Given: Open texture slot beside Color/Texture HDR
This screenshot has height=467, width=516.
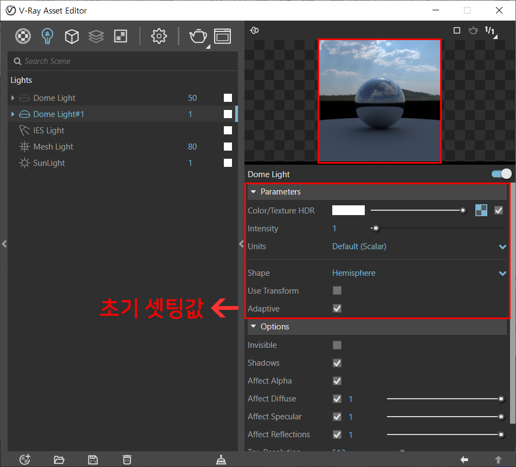Looking at the screenshot, I should pyautogui.click(x=481, y=211).
